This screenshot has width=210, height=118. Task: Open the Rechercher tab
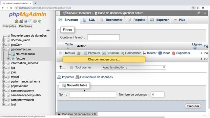(111, 20)
